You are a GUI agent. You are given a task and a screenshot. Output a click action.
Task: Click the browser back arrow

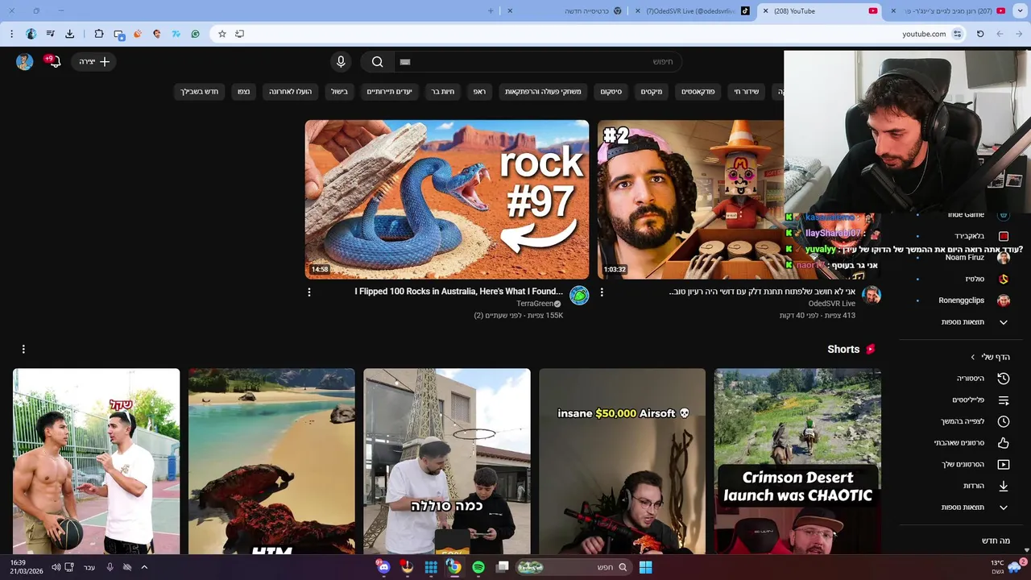tap(1019, 34)
